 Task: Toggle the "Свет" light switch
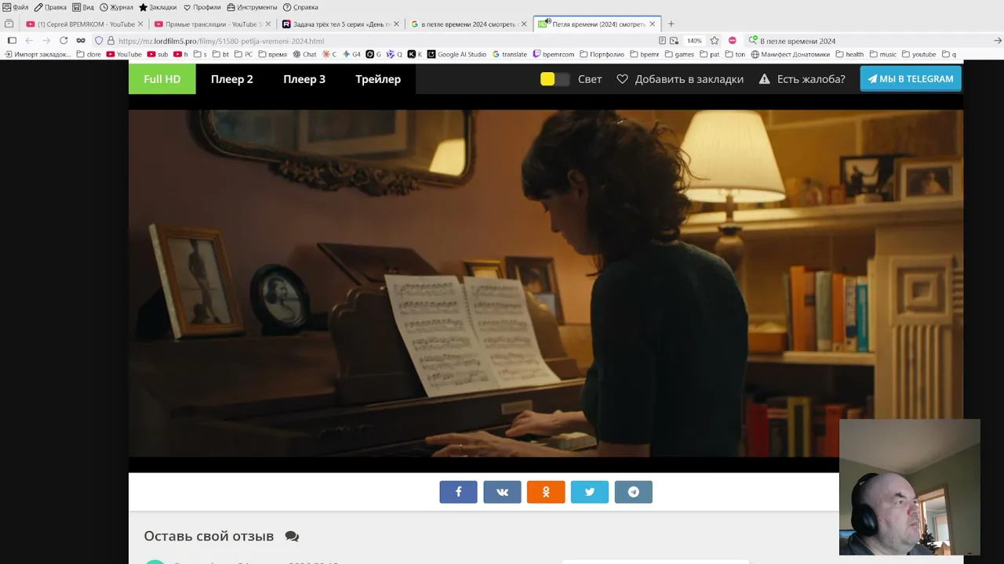555,79
